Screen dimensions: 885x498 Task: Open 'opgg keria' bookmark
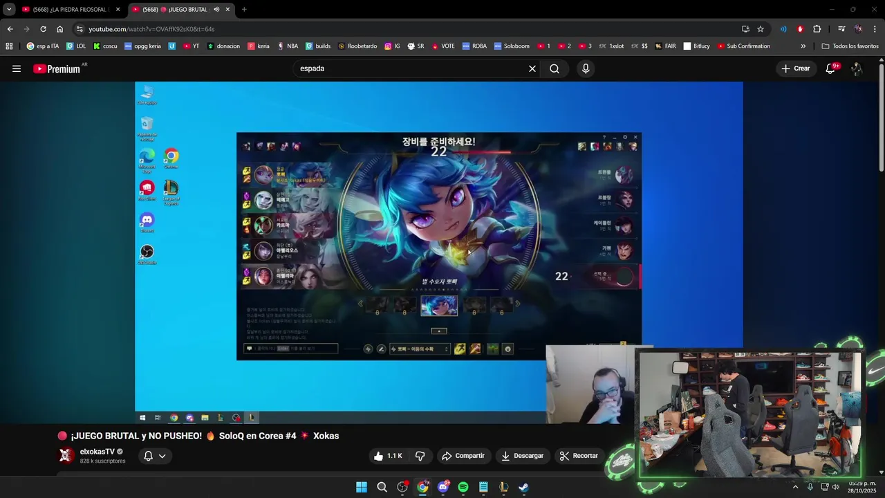142,46
